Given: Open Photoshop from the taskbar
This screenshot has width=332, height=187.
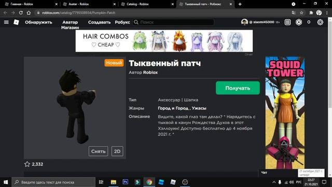Looking at the screenshot, I should click(x=126, y=182).
